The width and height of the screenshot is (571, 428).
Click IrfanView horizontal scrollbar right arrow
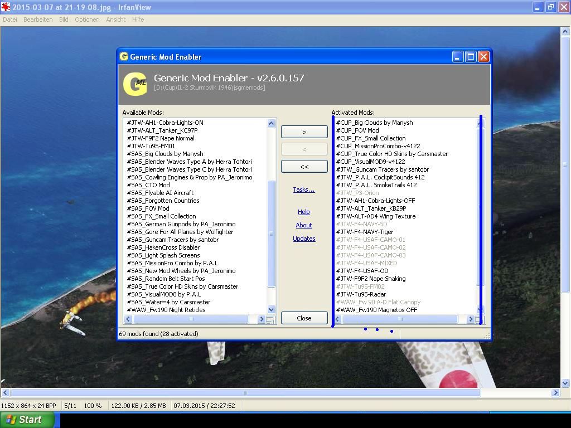(556, 393)
